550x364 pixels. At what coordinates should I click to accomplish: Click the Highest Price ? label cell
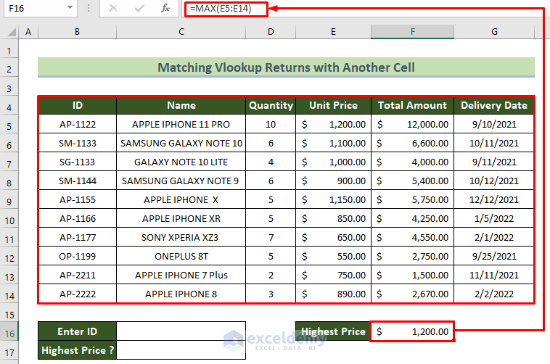(77, 350)
